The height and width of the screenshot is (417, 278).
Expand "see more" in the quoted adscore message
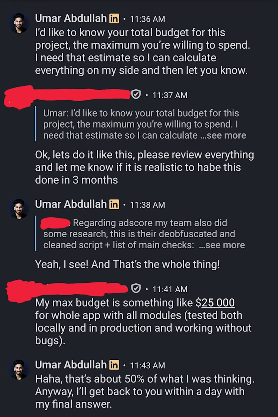226,245
